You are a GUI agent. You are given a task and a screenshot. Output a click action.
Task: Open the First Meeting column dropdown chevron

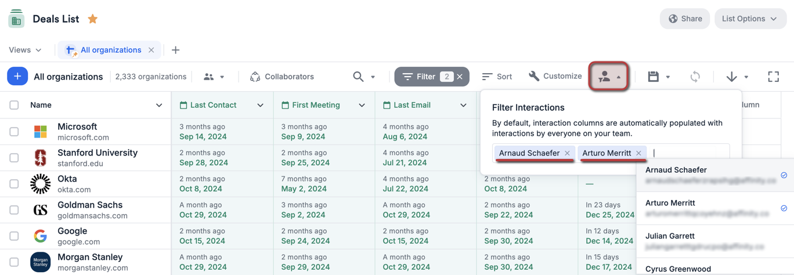362,106
